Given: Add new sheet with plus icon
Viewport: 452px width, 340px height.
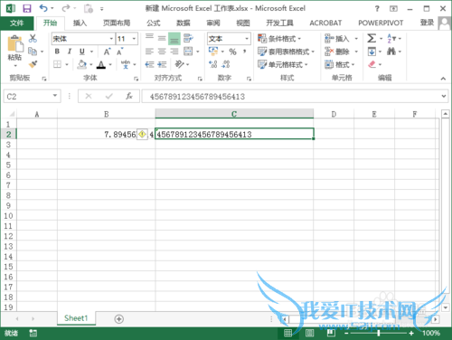Looking at the screenshot, I should (119, 319).
